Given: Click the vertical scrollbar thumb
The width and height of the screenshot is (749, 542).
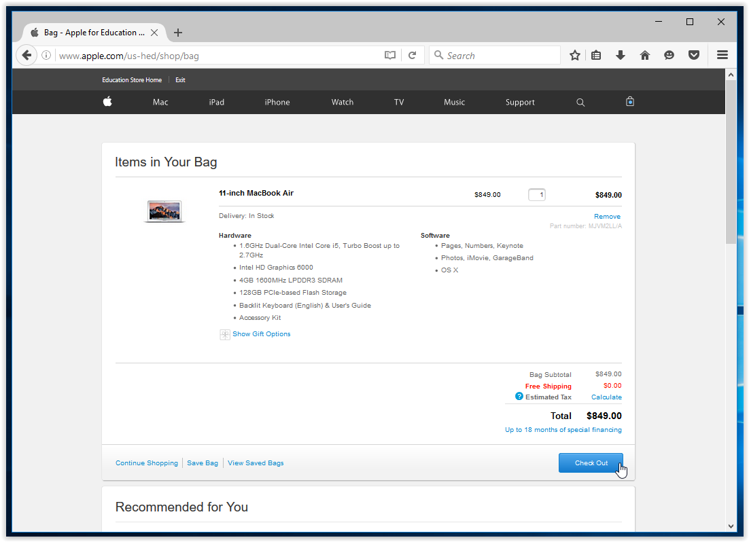Looking at the screenshot, I should (731, 162).
